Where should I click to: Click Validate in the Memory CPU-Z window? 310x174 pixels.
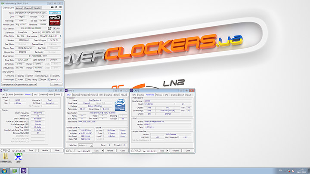point(45,150)
